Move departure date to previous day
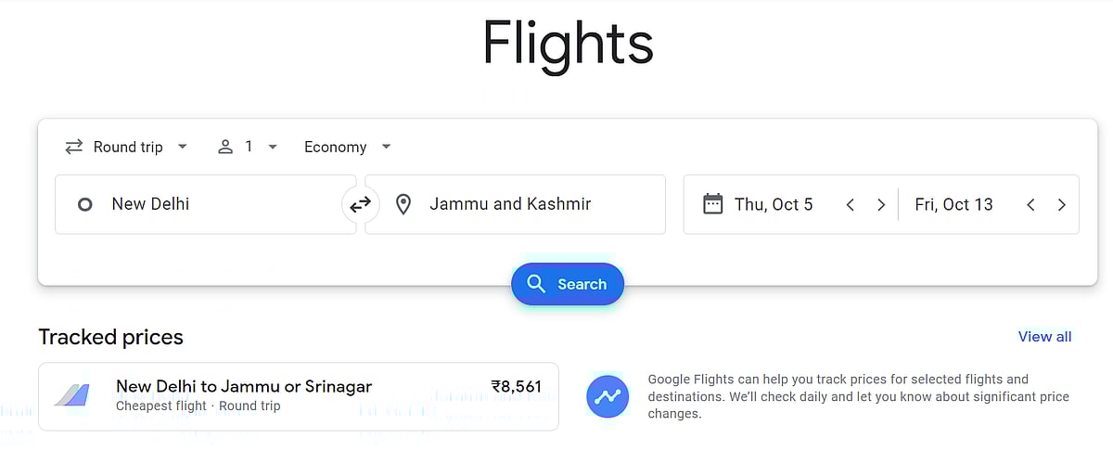Screen dimensions: 1113x451 [850, 205]
